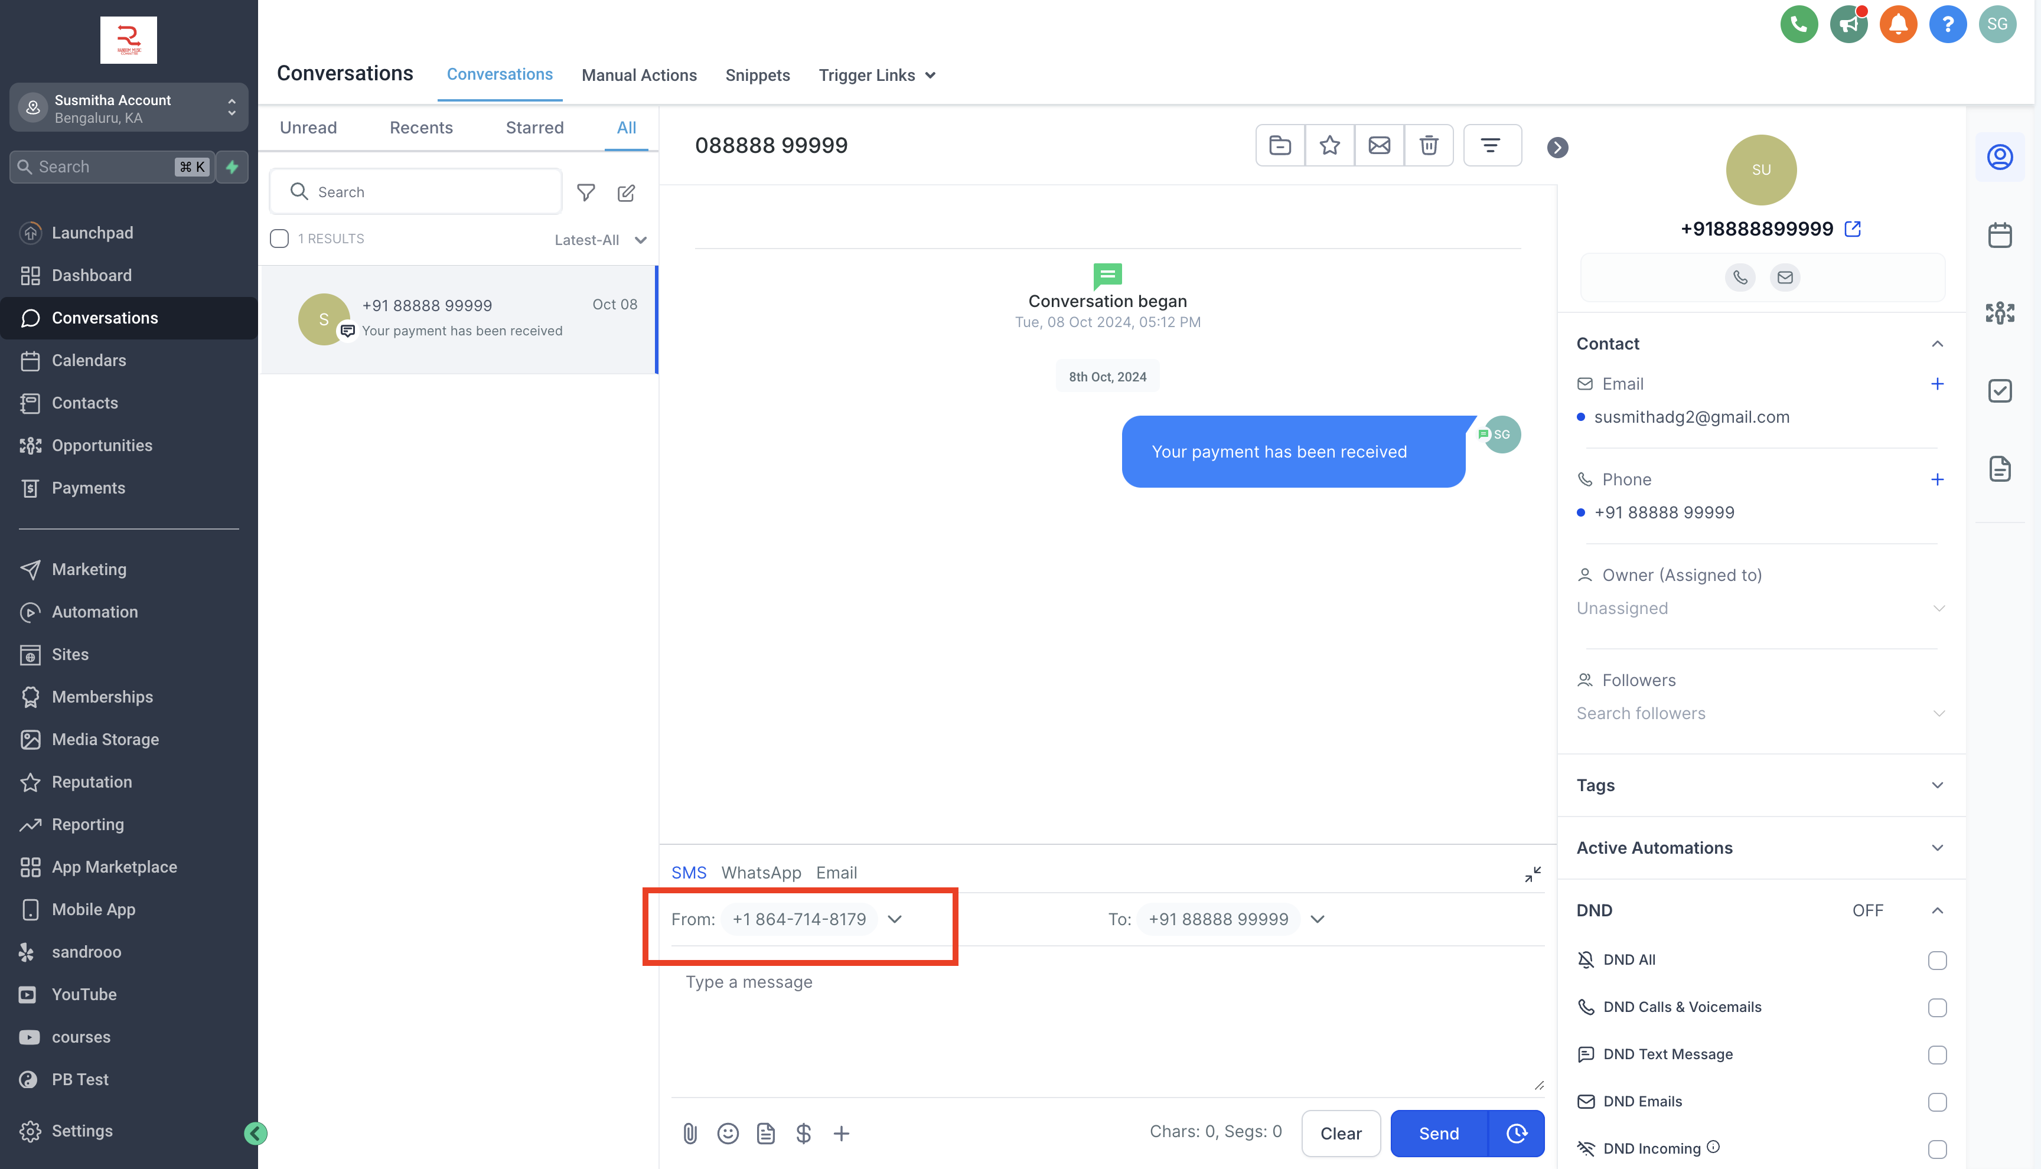
Task: Check the DND Text Message box
Action: click(1936, 1054)
